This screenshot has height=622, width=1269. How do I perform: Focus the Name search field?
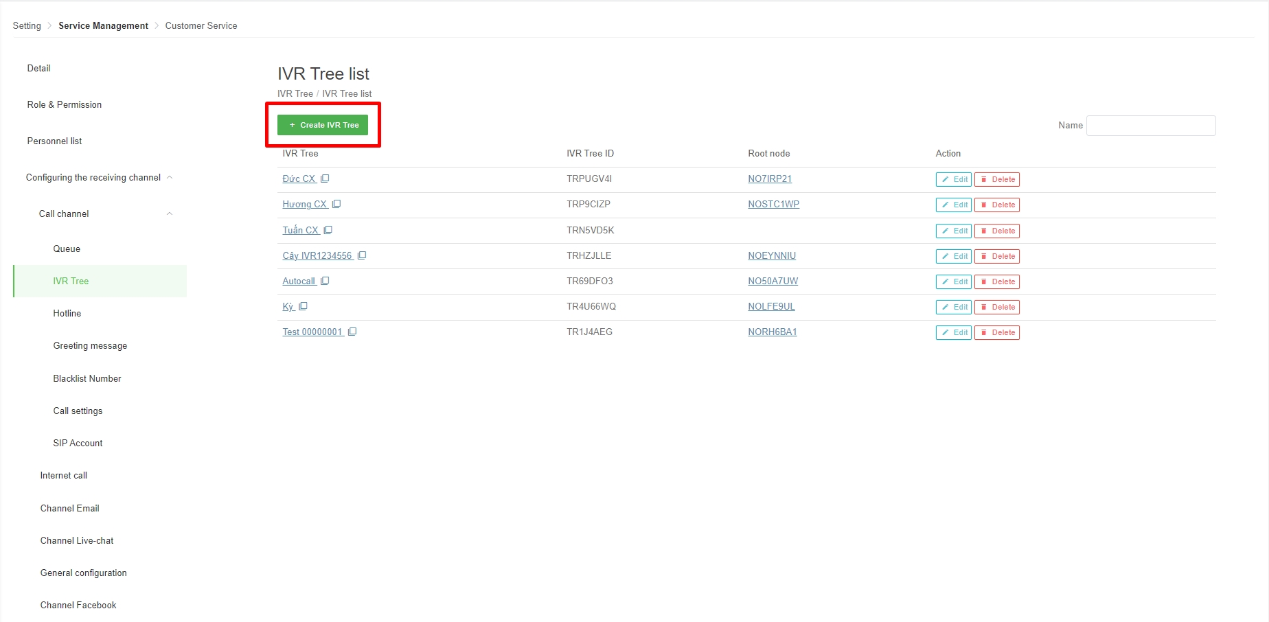[x=1150, y=126]
